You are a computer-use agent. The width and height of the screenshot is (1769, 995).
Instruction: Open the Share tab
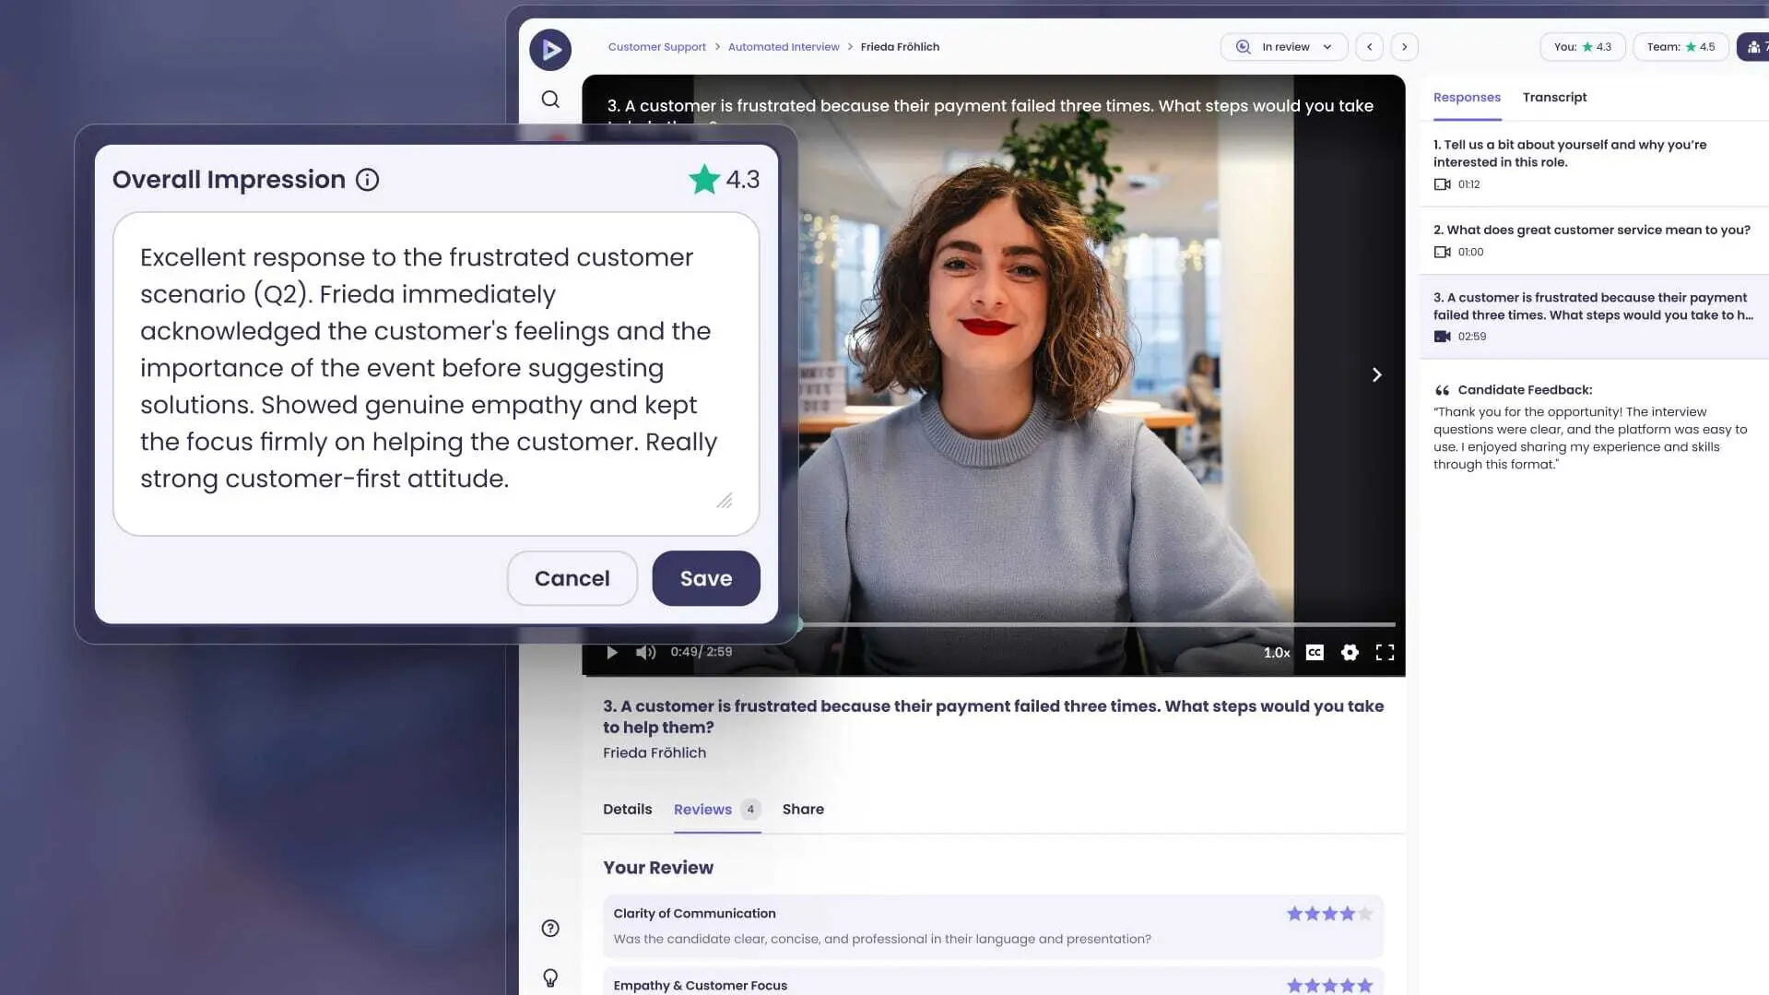pos(803,810)
